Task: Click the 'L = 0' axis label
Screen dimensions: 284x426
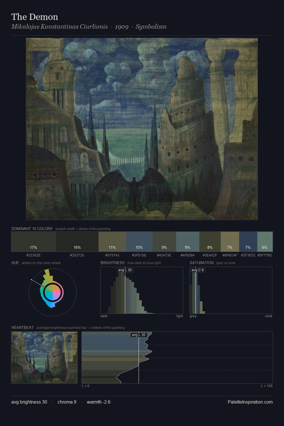Action: pos(85,386)
